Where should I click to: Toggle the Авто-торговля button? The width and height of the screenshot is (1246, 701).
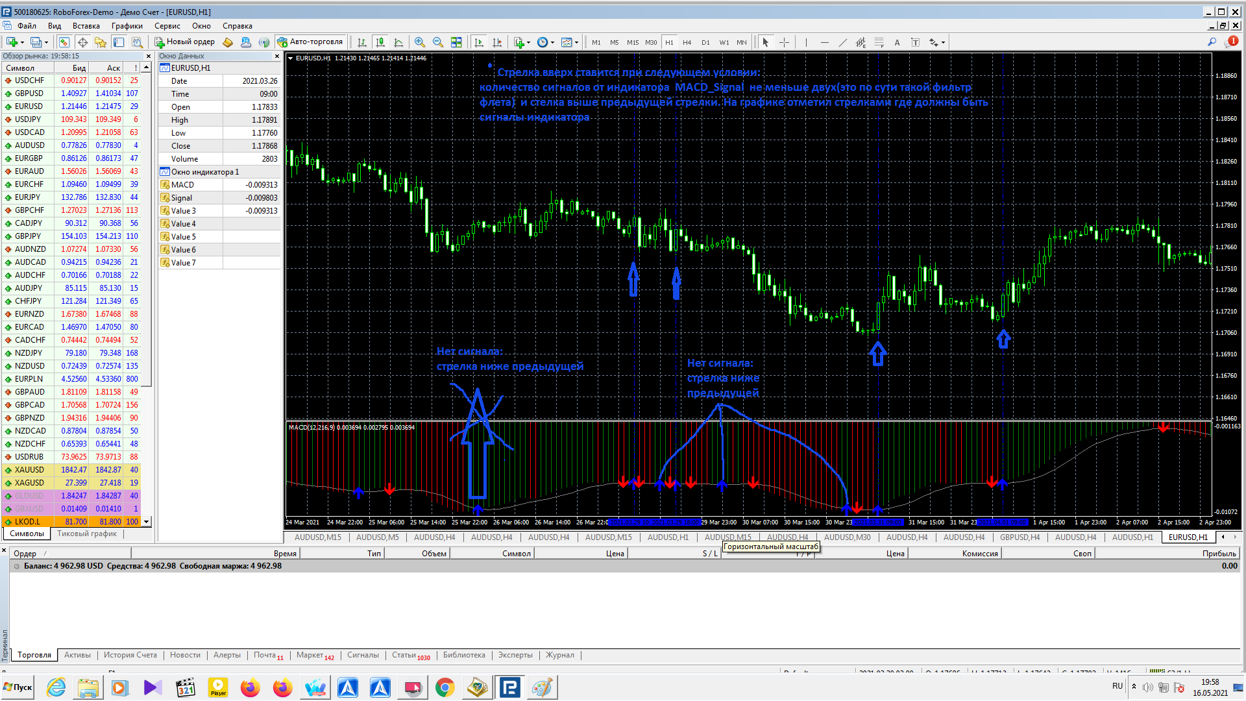[x=310, y=42]
